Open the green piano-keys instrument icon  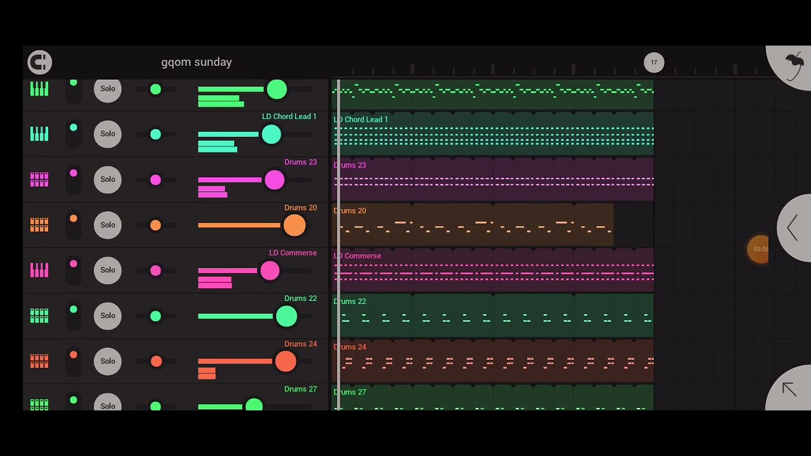tap(39, 89)
